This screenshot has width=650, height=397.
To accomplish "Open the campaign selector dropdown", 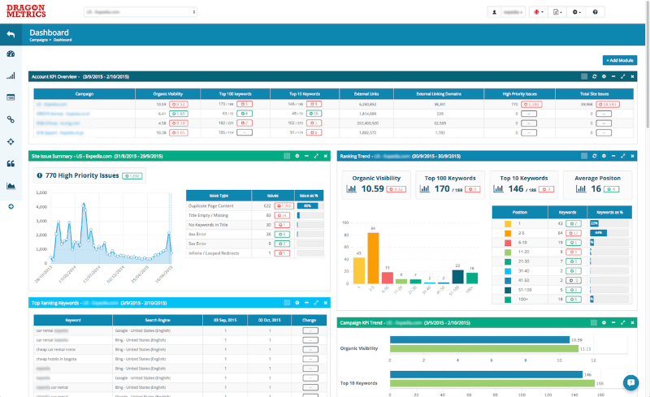I will pos(140,12).
